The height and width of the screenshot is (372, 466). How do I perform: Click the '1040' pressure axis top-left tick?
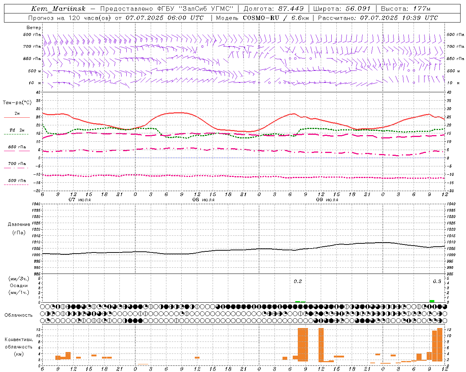click(36, 204)
